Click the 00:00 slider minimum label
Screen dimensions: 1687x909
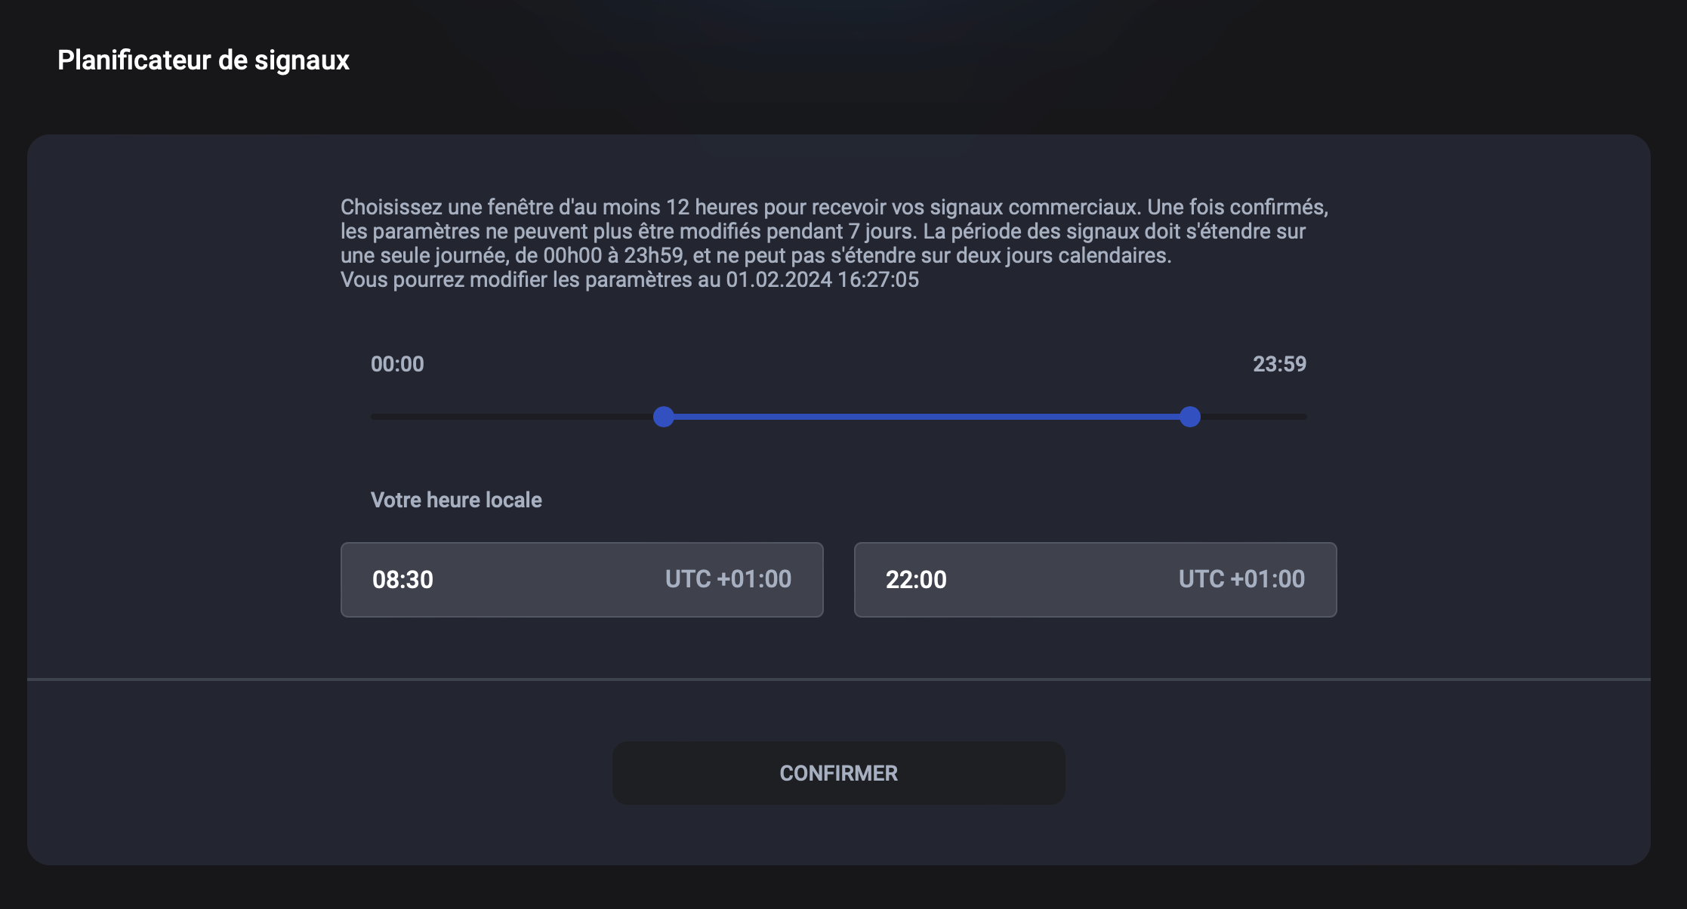click(x=397, y=364)
